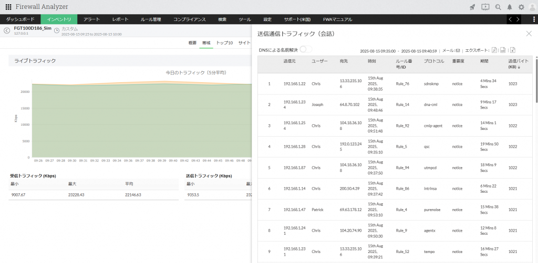Open the アラート menu tab

point(92,19)
